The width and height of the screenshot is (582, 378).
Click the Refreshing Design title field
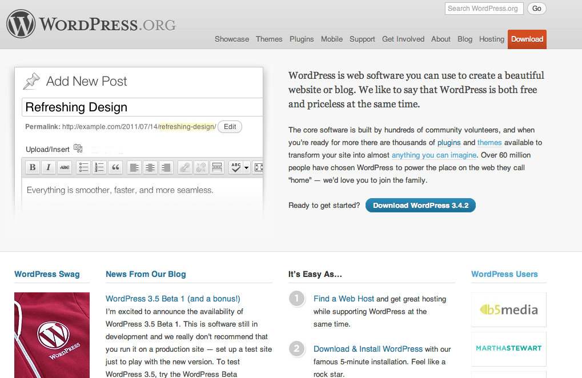[x=143, y=107]
